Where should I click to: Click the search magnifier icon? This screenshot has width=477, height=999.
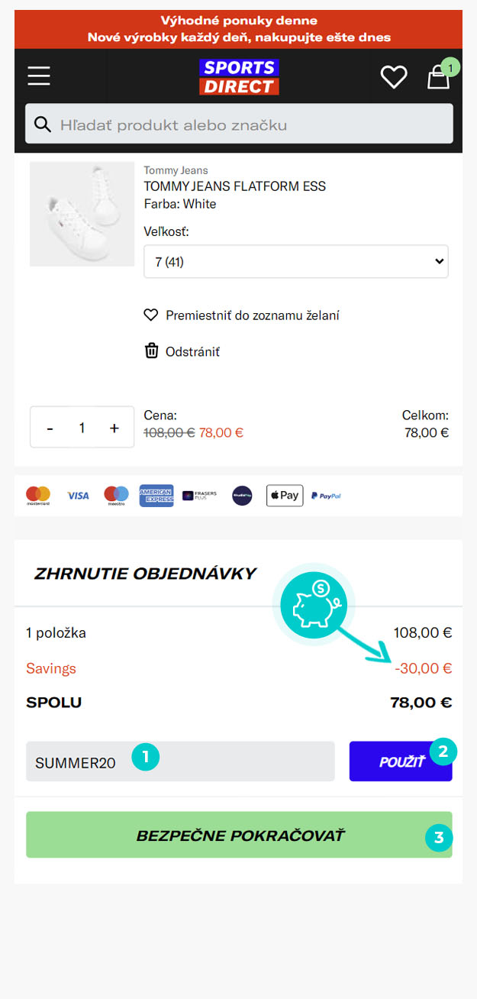43,124
